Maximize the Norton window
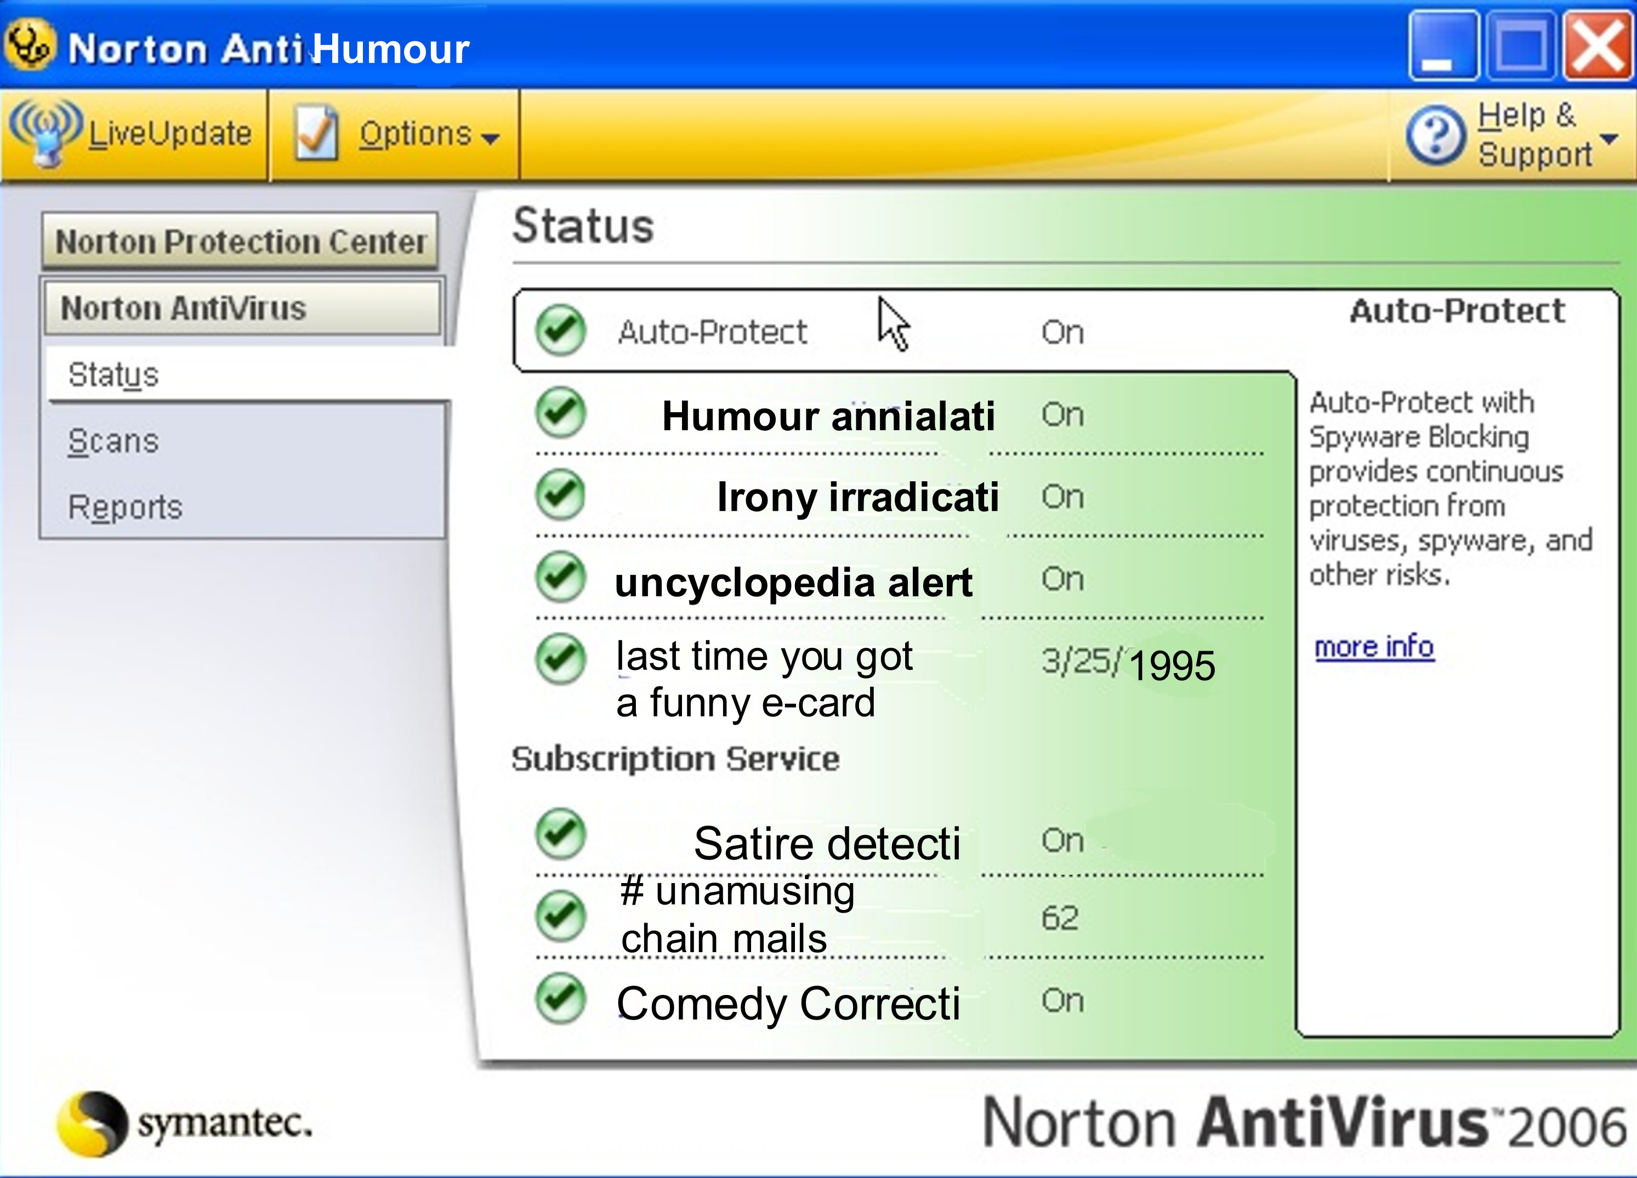This screenshot has height=1178, width=1637. click(1521, 45)
